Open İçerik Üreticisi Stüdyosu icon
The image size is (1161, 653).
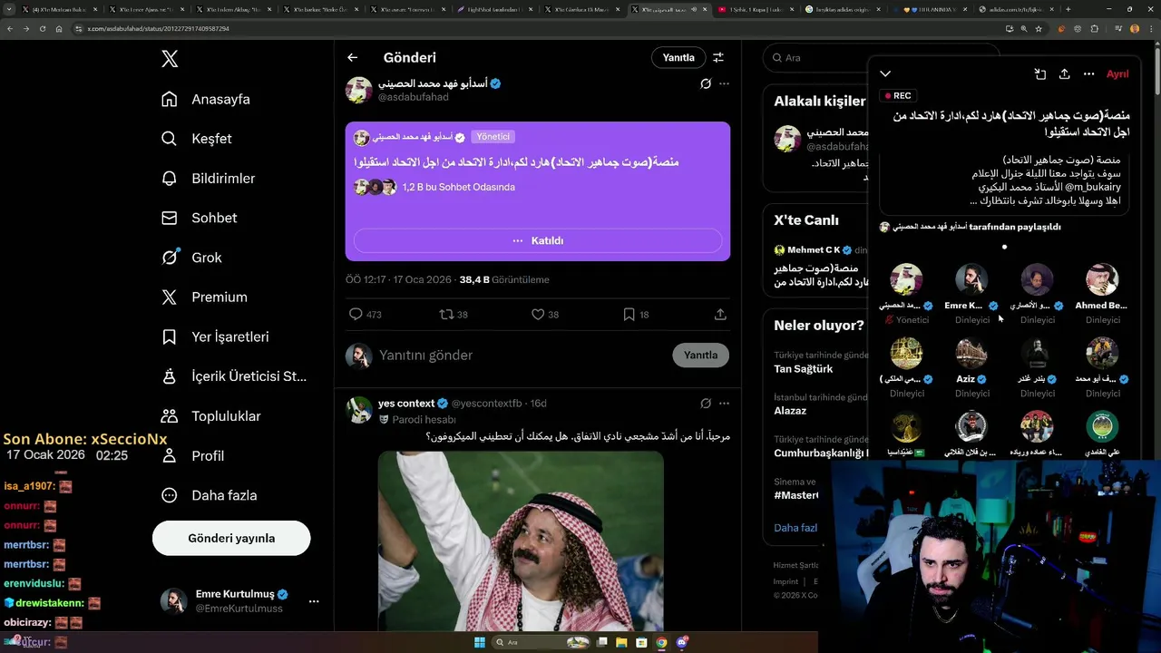click(170, 375)
